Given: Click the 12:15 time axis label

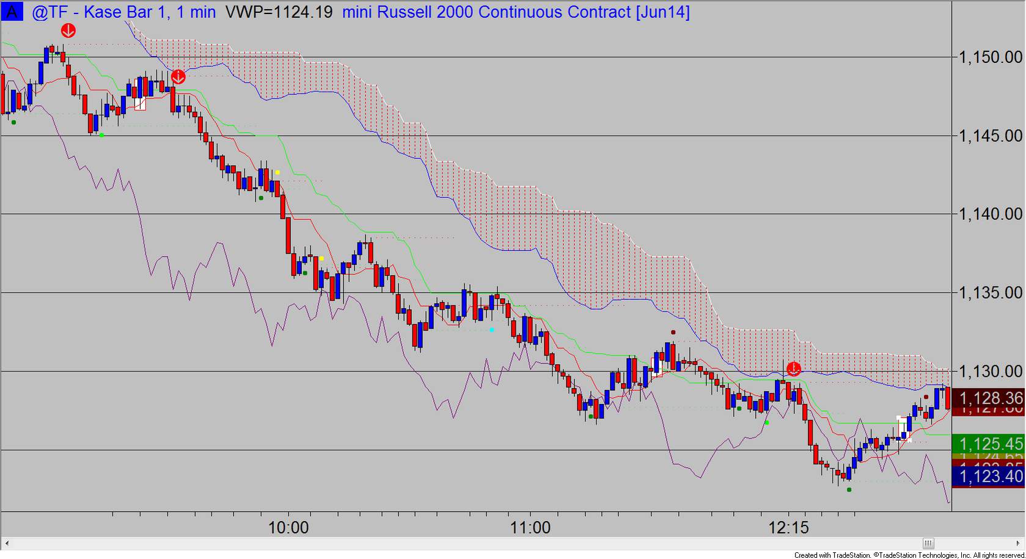Looking at the screenshot, I should [x=788, y=527].
